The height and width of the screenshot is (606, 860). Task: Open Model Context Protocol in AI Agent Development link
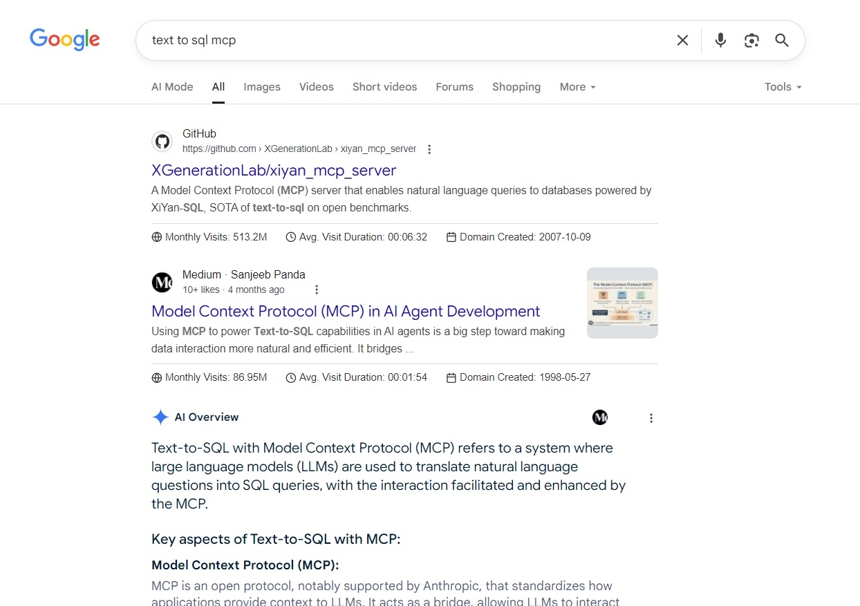[x=346, y=311]
